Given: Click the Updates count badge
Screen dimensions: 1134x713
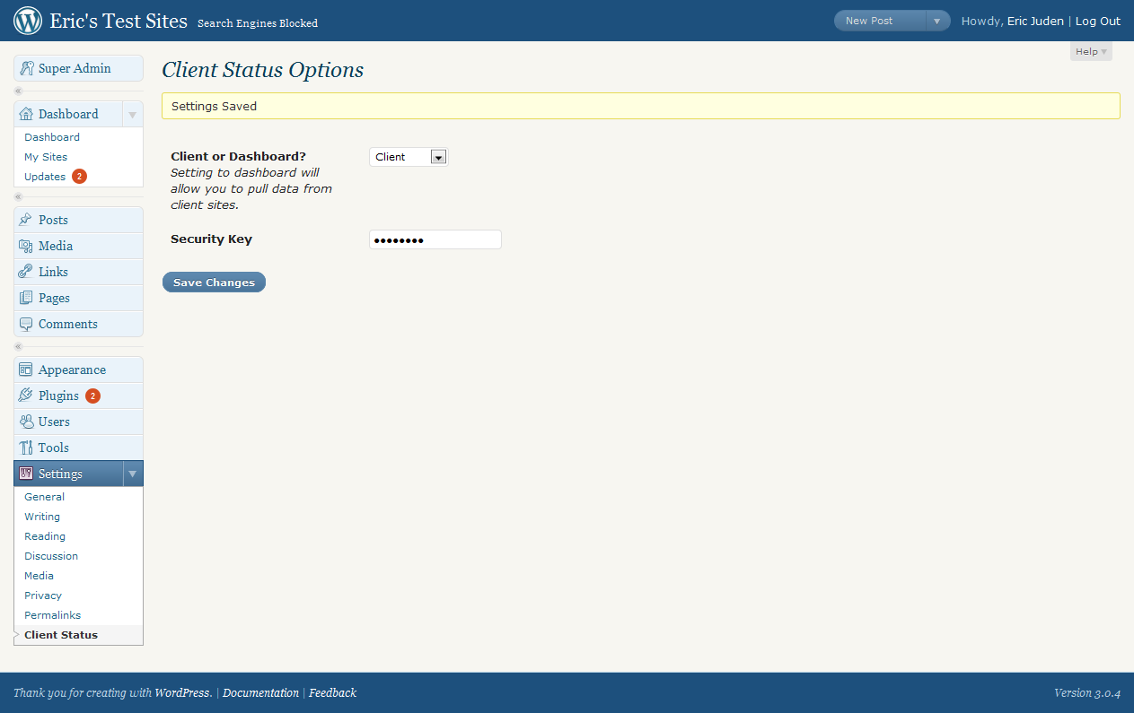Looking at the screenshot, I should [x=79, y=177].
